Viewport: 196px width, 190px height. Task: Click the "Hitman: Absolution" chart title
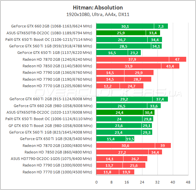[98, 7]
